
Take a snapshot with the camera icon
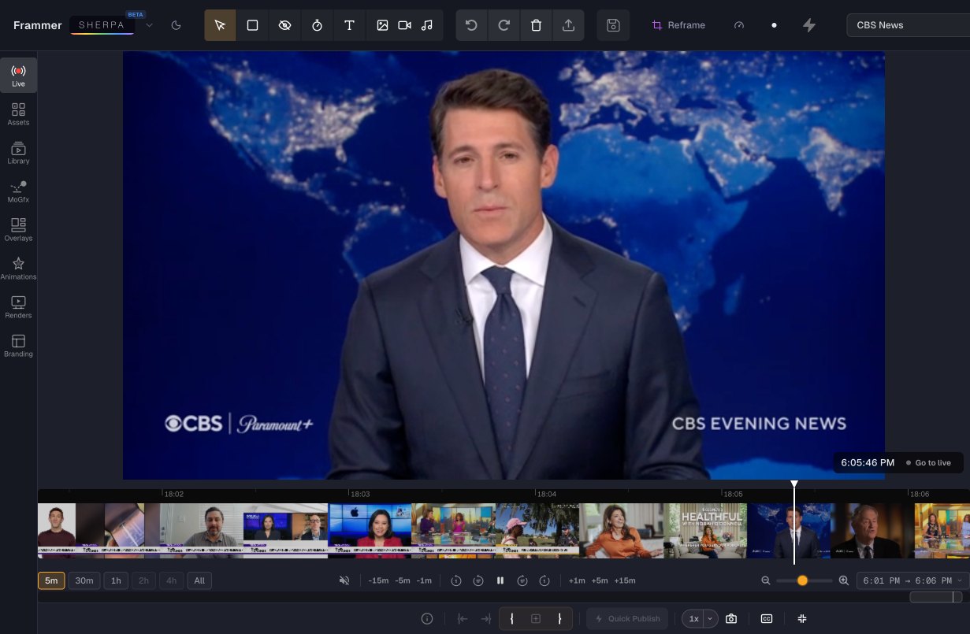[x=731, y=618]
